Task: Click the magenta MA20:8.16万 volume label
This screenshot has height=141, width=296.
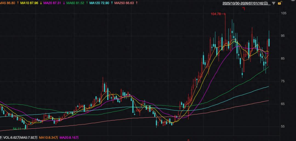Action: [x=69, y=138]
